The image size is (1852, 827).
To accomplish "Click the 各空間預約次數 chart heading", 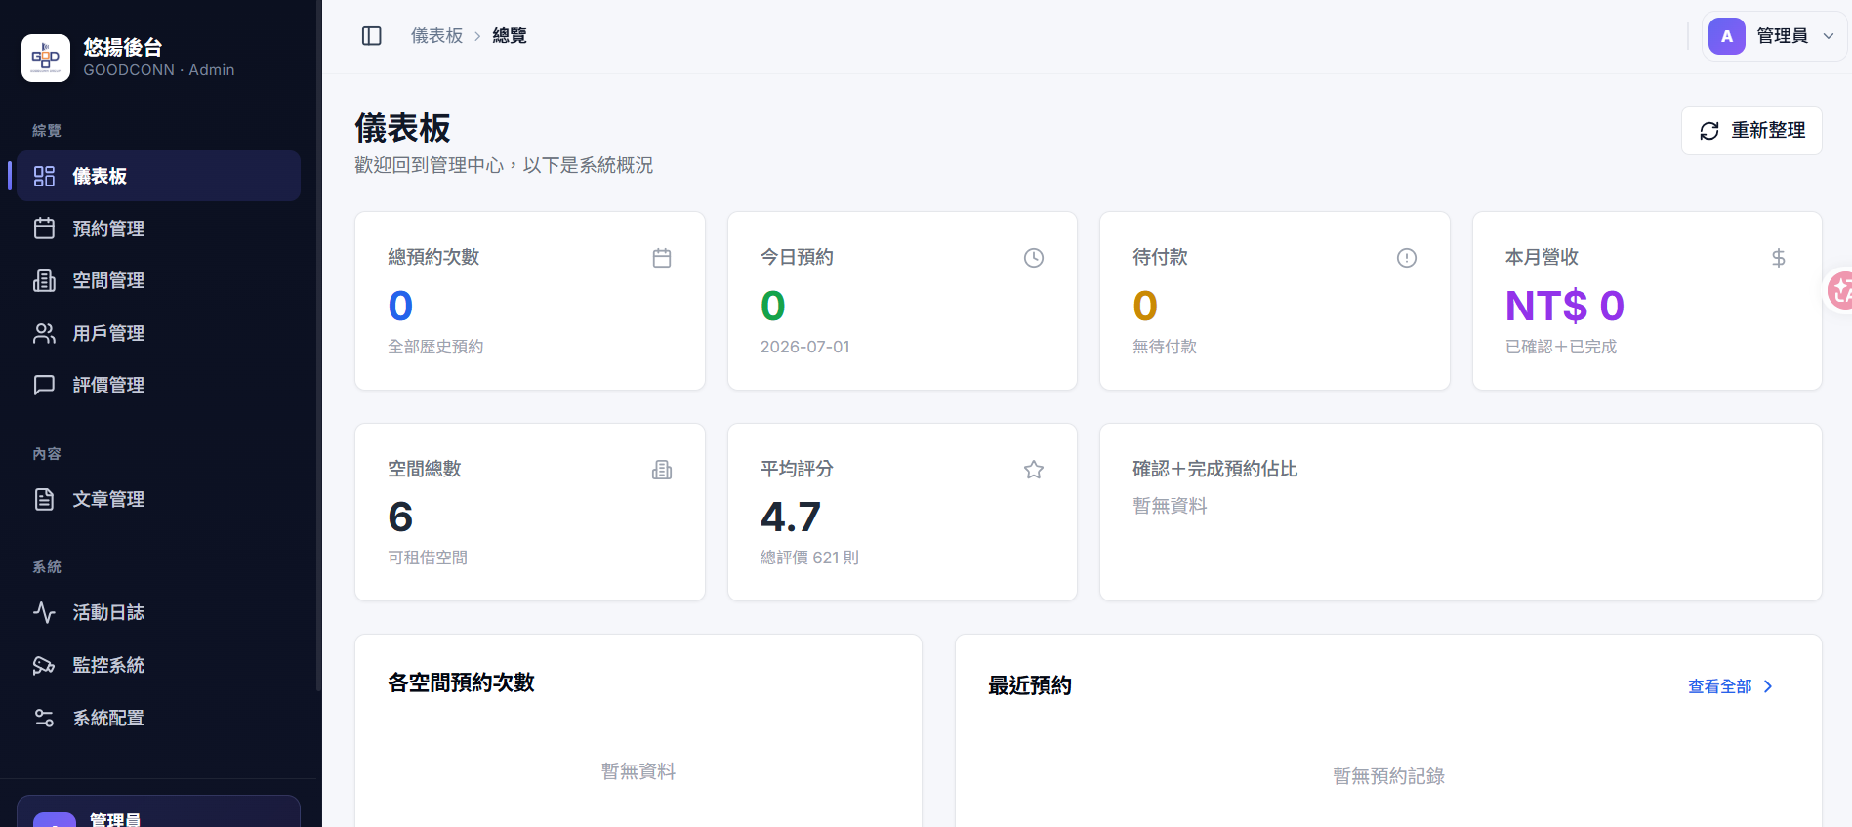I will click(461, 682).
